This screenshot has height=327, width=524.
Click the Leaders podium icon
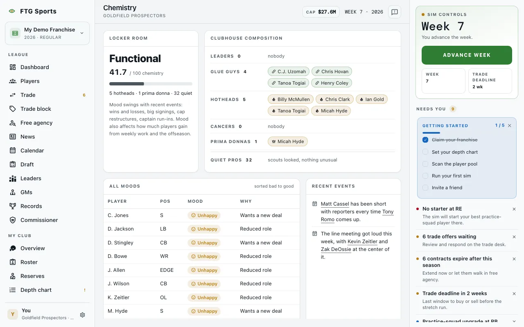point(13,178)
